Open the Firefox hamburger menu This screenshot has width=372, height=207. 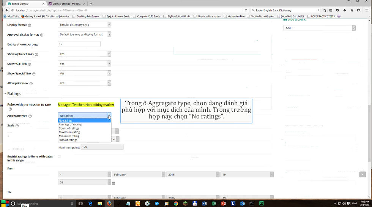(367, 10)
